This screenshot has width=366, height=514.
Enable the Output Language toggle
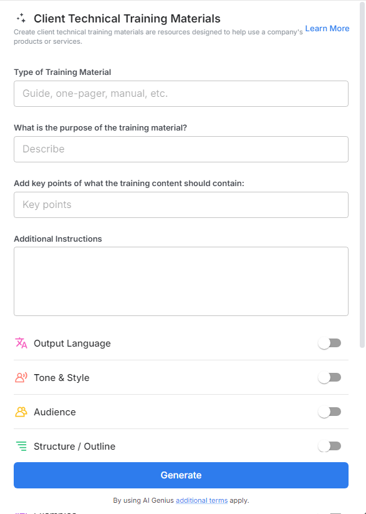tap(329, 343)
